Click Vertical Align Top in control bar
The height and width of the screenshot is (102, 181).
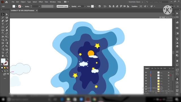[121, 6]
